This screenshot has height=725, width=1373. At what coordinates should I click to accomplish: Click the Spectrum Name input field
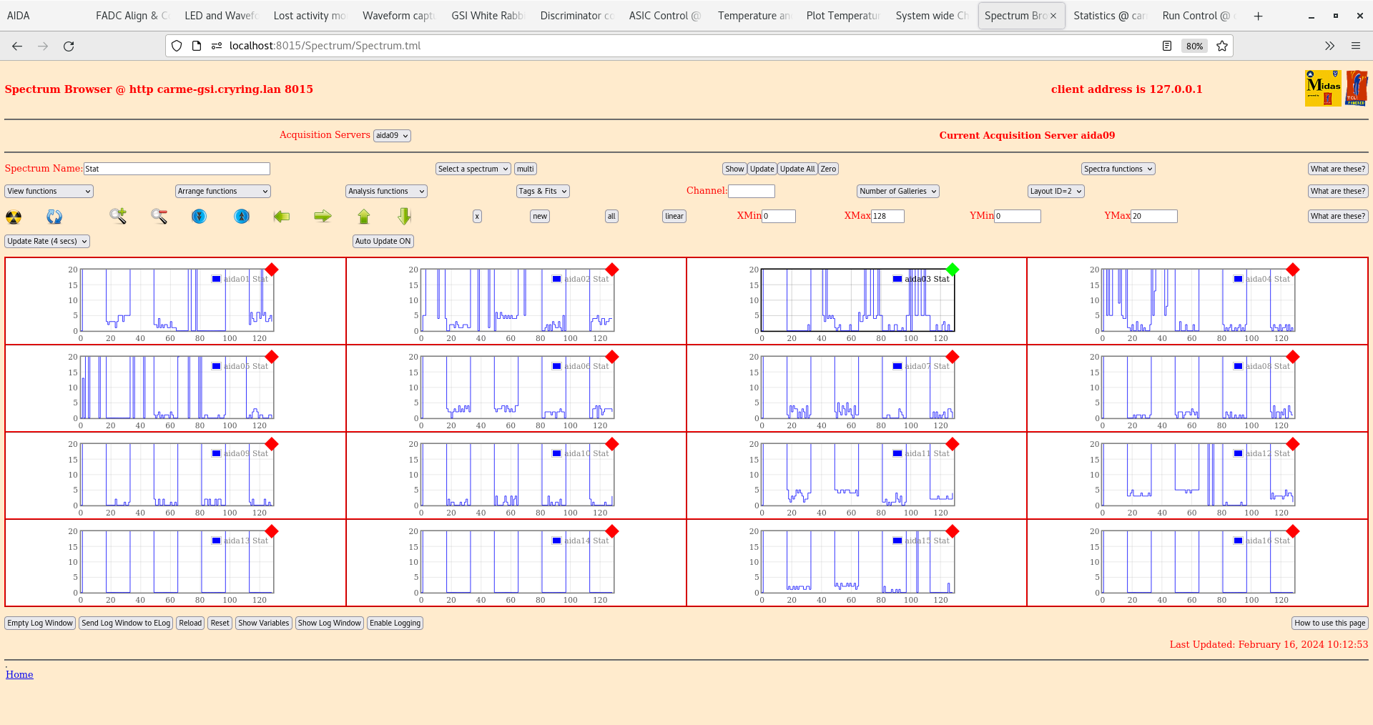[x=177, y=169]
